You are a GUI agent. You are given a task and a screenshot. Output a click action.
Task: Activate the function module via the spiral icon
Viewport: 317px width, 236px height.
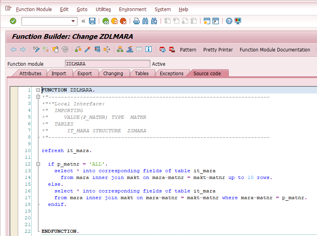pyautogui.click(x=65, y=49)
